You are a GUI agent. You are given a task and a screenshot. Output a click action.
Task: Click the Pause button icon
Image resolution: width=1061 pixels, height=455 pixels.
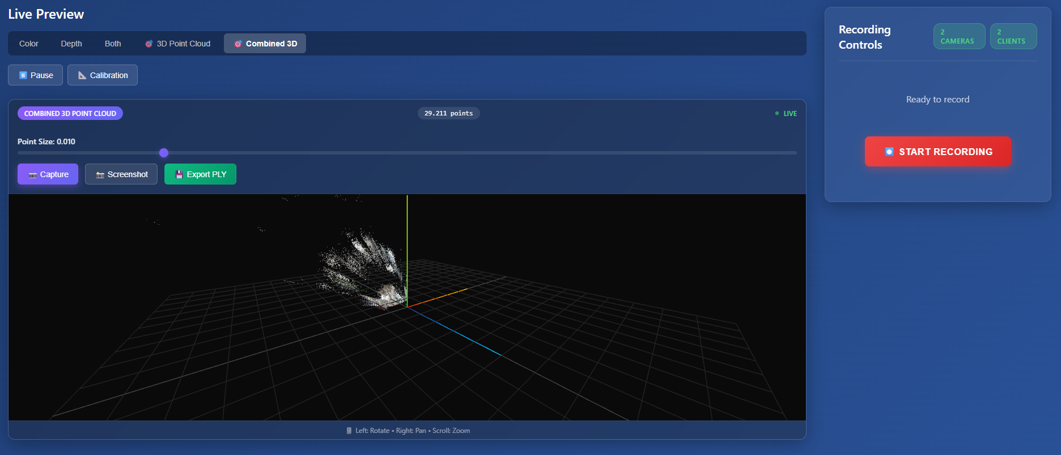(x=23, y=75)
